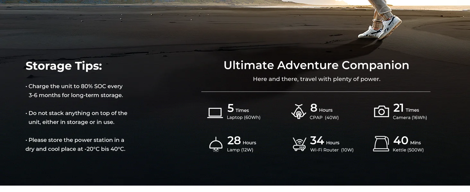Click the Kettle (500W) label
The width and height of the screenshot is (470, 192).
tap(408, 150)
